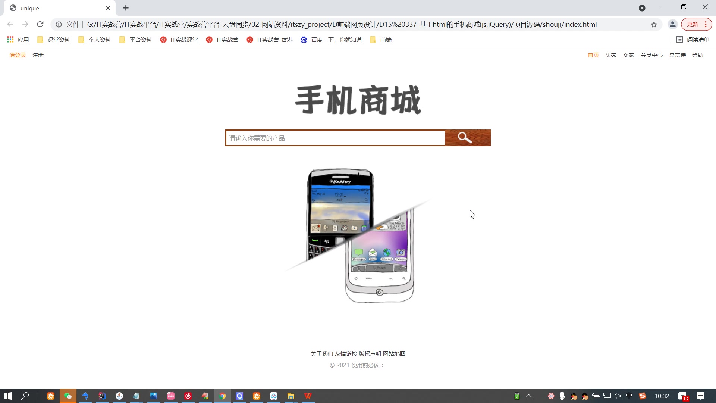
Task: Click the browser forward arrow
Action: pos(25,25)
